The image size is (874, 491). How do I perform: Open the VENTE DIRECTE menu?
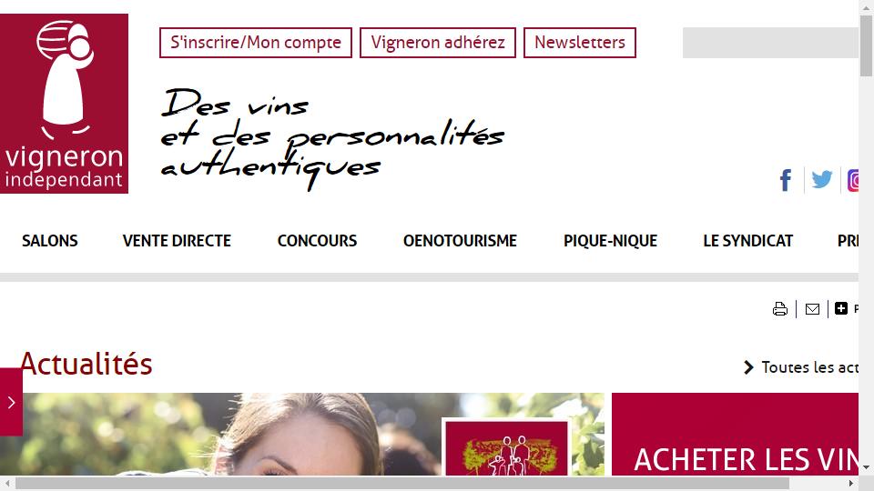[177, 241]
